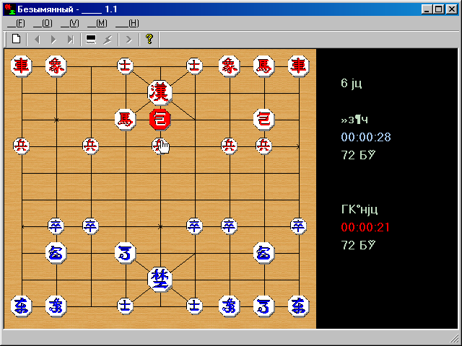This screenshot has width=462, height=346.
Task: Select the red 漢 general piece
Action: point(160,93)
